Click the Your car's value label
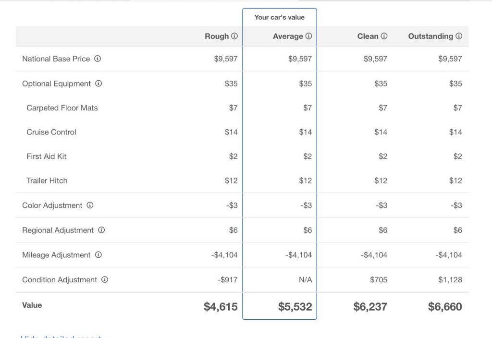 coord(279,17)
